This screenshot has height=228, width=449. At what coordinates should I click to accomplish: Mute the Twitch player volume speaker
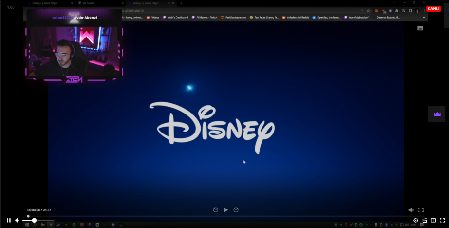pos(17,220)
